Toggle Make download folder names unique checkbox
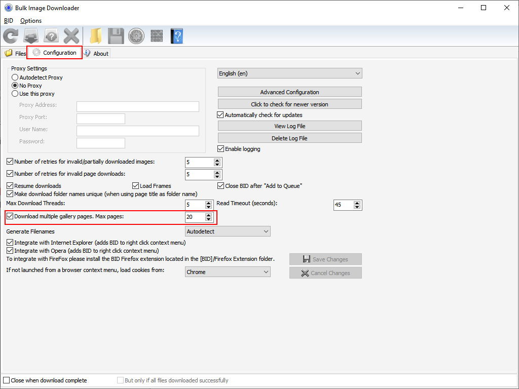The width and height of the screenshot is (519, 389). [10, 194]
